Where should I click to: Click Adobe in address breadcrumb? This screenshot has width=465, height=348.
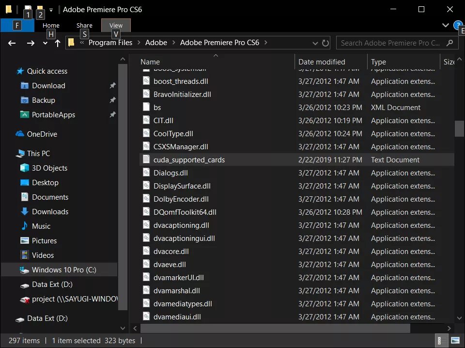click(156, 43)
